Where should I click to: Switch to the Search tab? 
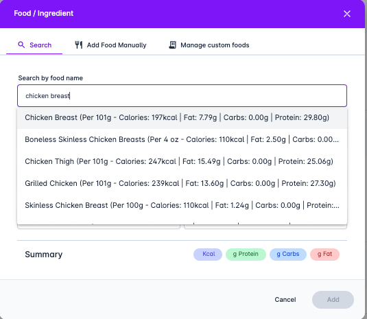34,45
